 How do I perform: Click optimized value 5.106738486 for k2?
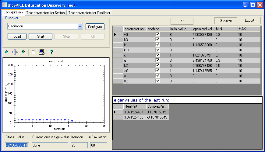tap(203, 65)
